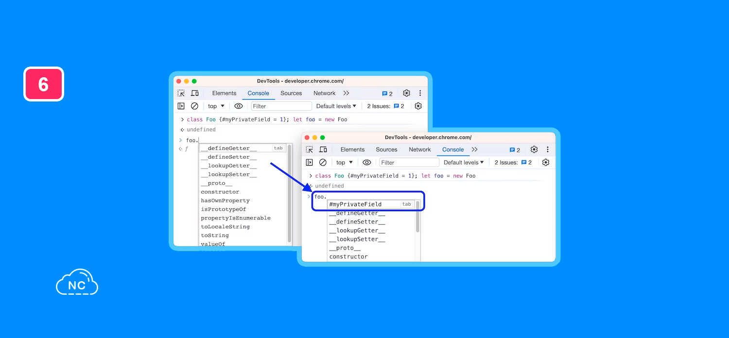Open console settings gear in back DevTools window
The image size is (729, 338).
point(418,106)
